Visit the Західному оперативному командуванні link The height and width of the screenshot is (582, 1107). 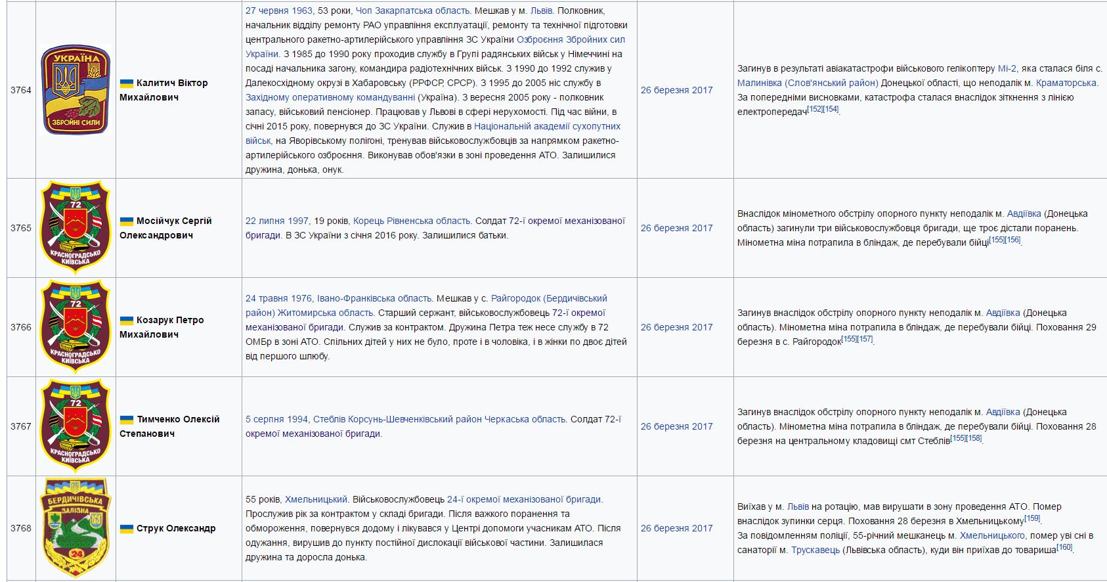330,97
